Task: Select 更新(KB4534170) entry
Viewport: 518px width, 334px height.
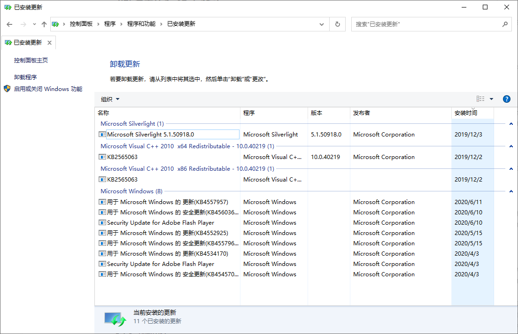Action: 168,253
